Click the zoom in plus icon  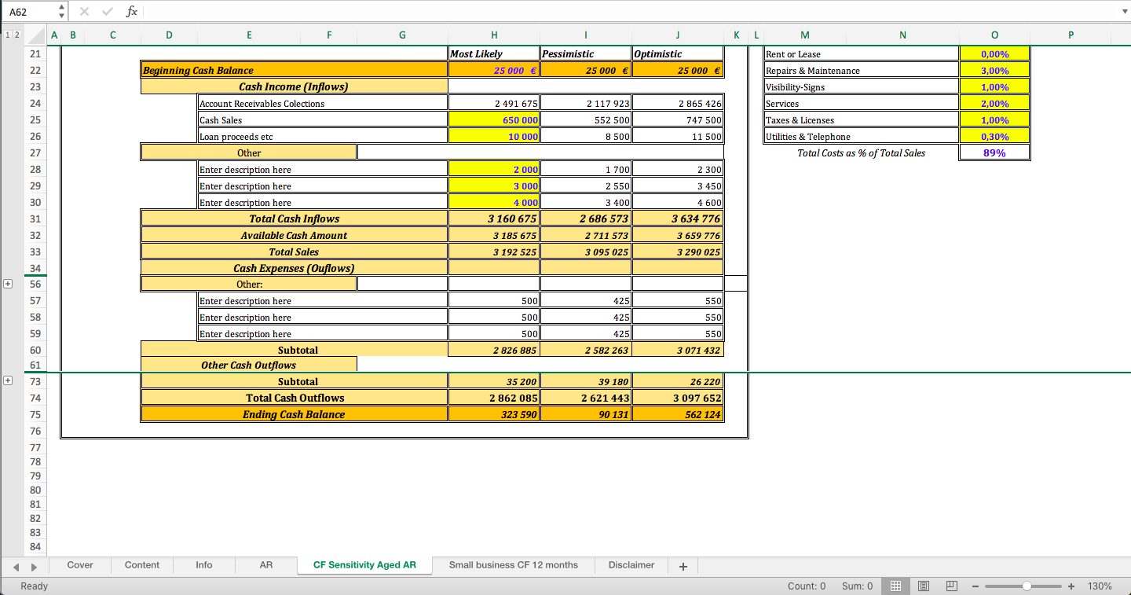[x=1071, y=586]
